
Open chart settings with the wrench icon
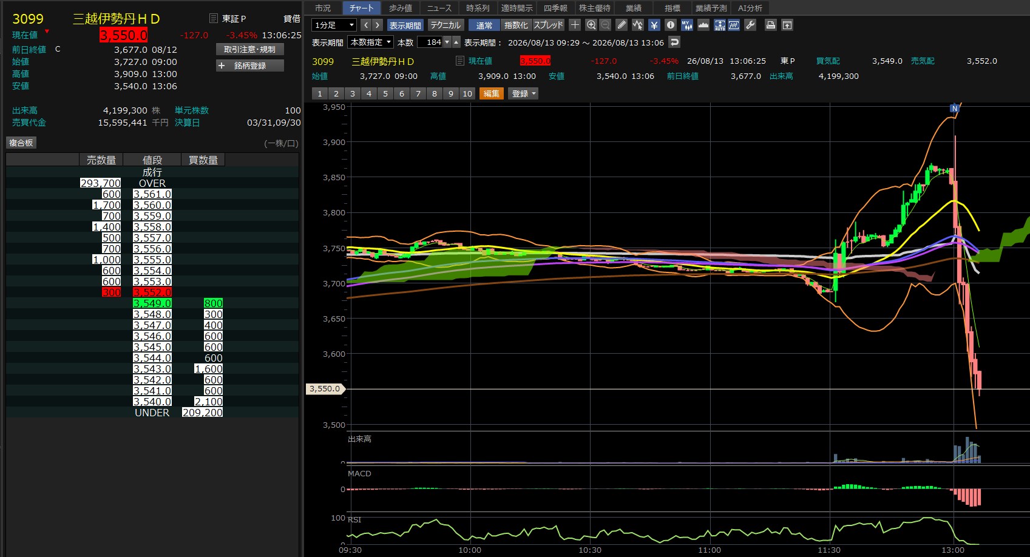point(750,25)
